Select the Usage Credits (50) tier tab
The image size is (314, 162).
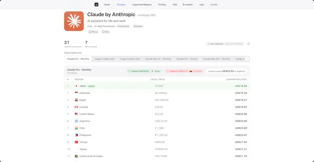(x=130, y=59)
